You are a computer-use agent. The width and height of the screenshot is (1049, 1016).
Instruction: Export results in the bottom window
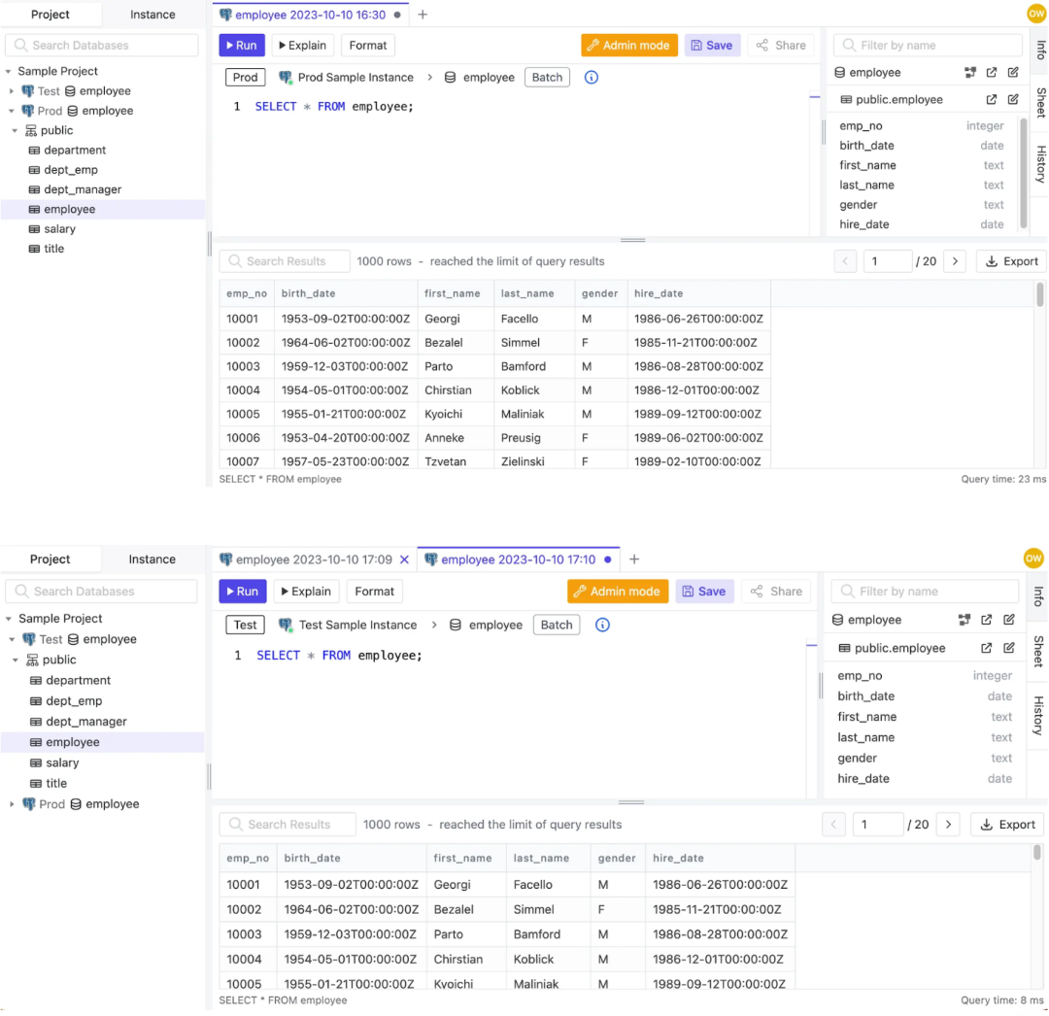click(x=1007, y=825)
